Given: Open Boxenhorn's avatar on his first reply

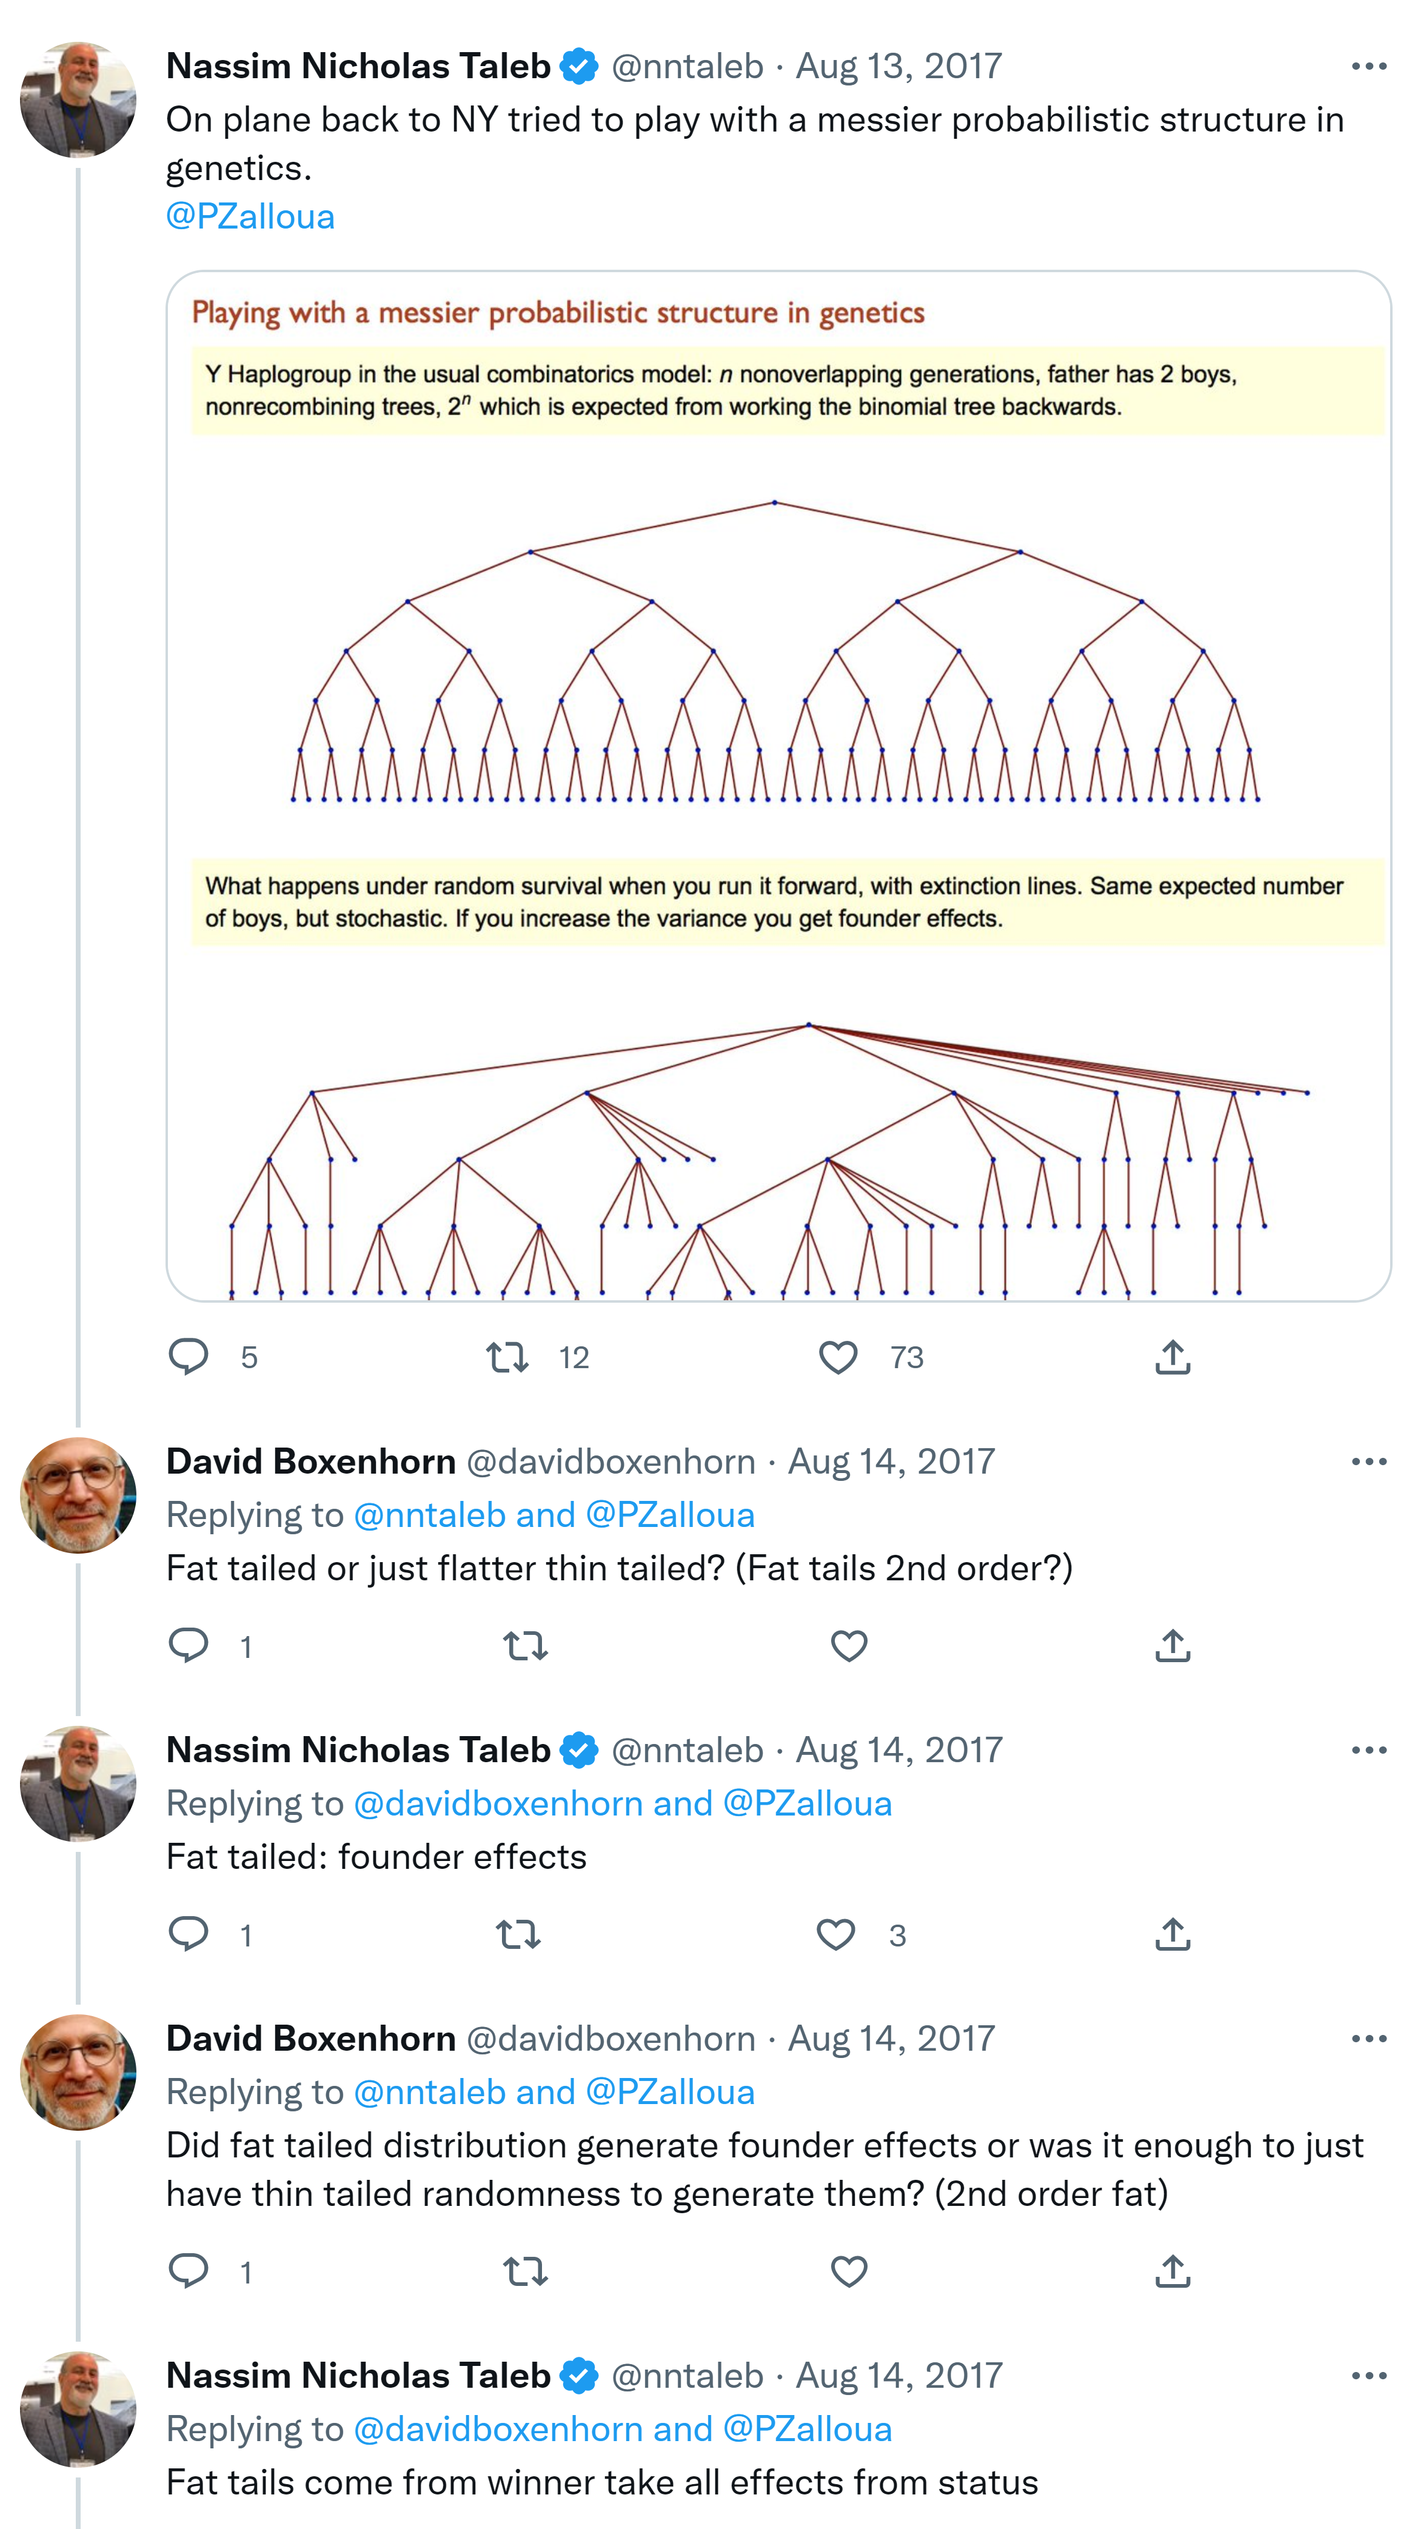Looking at the screenshot, I should coord(79,1495).
